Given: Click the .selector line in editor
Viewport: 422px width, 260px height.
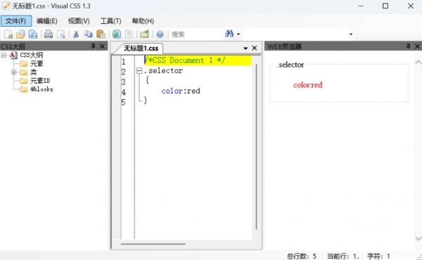Looking at the screenshot, I should [x=163, y=71].
